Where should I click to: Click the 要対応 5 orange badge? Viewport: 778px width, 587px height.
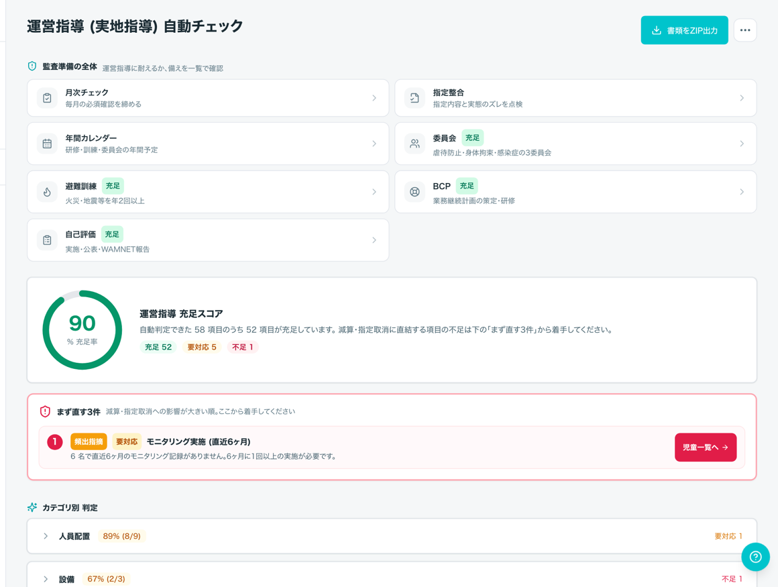coord(201,347)
